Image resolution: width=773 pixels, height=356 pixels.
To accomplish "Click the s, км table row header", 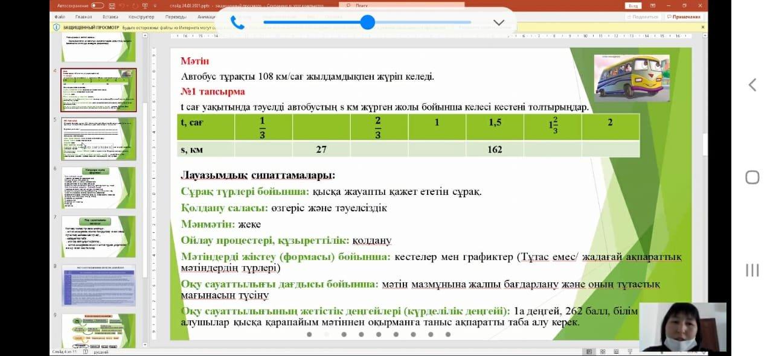I will click(206, 149).
